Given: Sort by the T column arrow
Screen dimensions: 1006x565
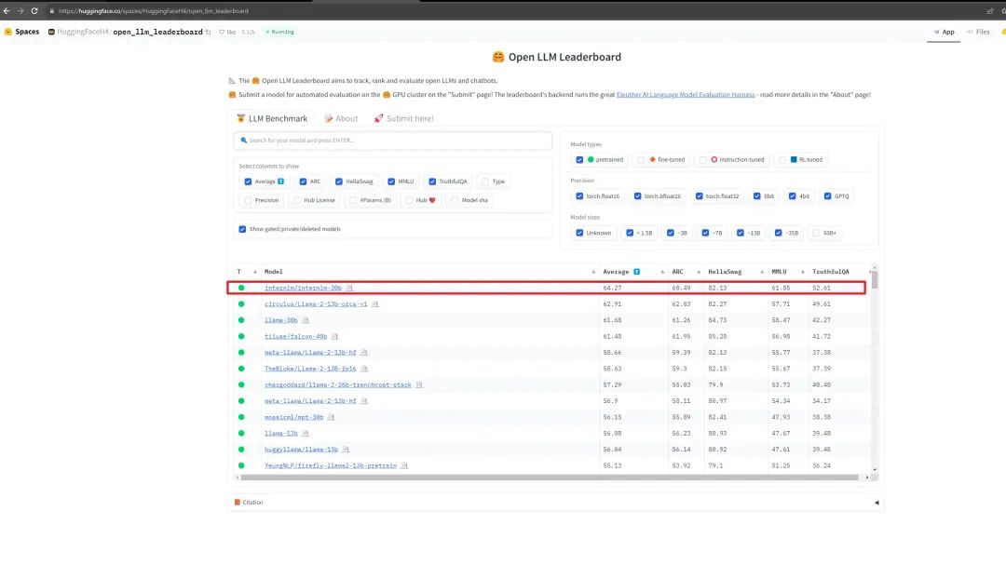Looking at the screenshot, I should 254,272.
